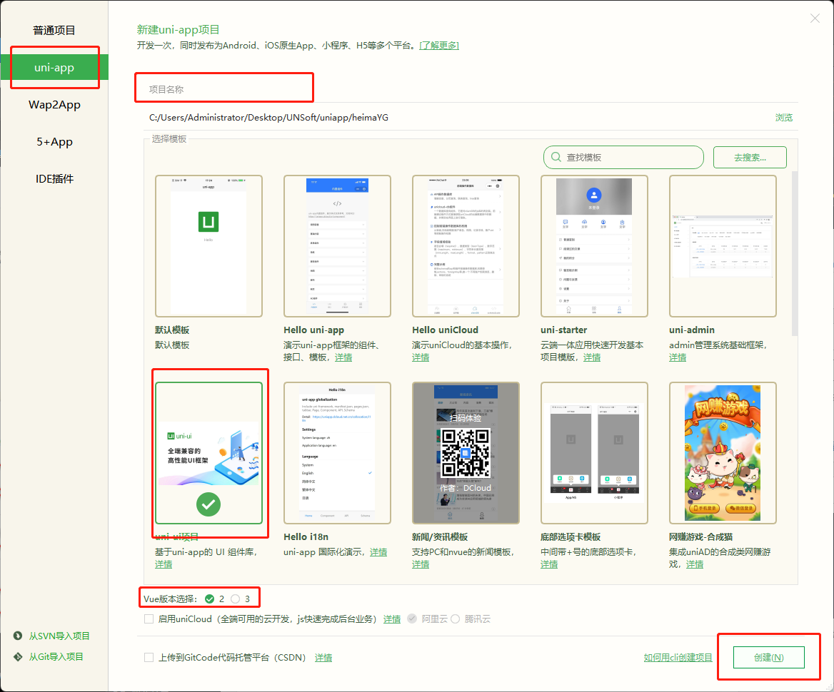This screenshot has height=692, width=834.
Task: Click the 浏览 link to browse path
Action: pos(783,118)
